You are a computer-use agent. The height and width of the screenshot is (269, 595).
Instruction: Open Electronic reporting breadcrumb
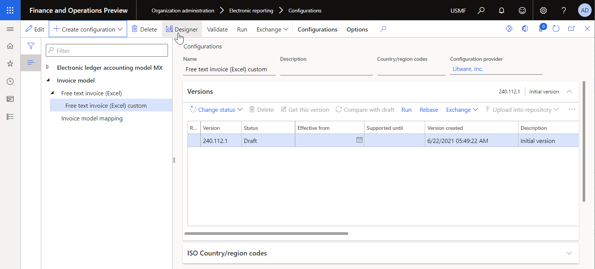pos(251,11)
